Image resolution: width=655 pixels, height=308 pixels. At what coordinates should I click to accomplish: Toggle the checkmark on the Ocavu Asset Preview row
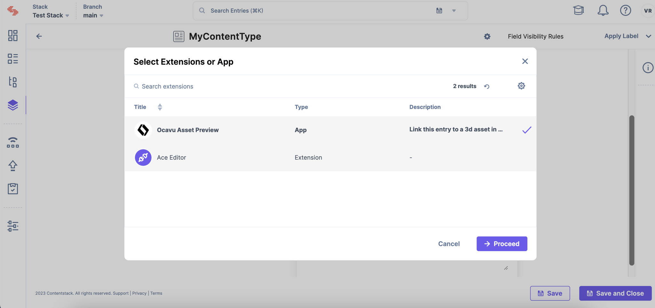click(527, 130)
